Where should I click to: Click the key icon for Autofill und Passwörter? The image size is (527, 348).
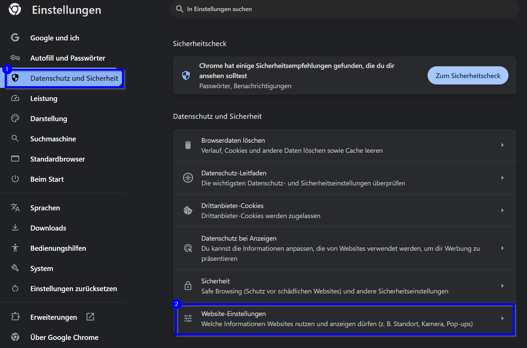[15, 58]
